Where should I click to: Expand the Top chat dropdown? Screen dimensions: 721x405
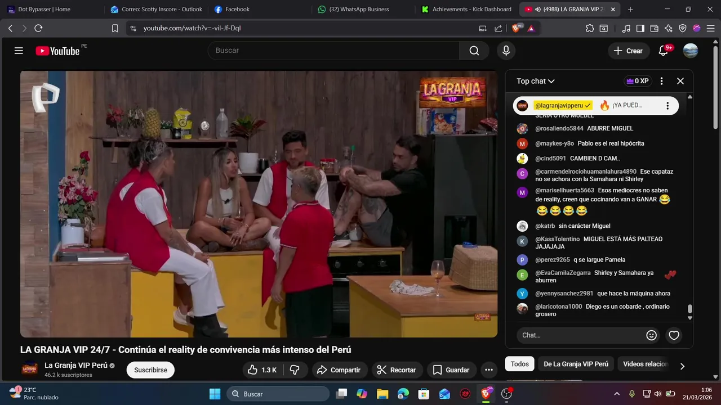pyautogui.click(x=536, y=81)
